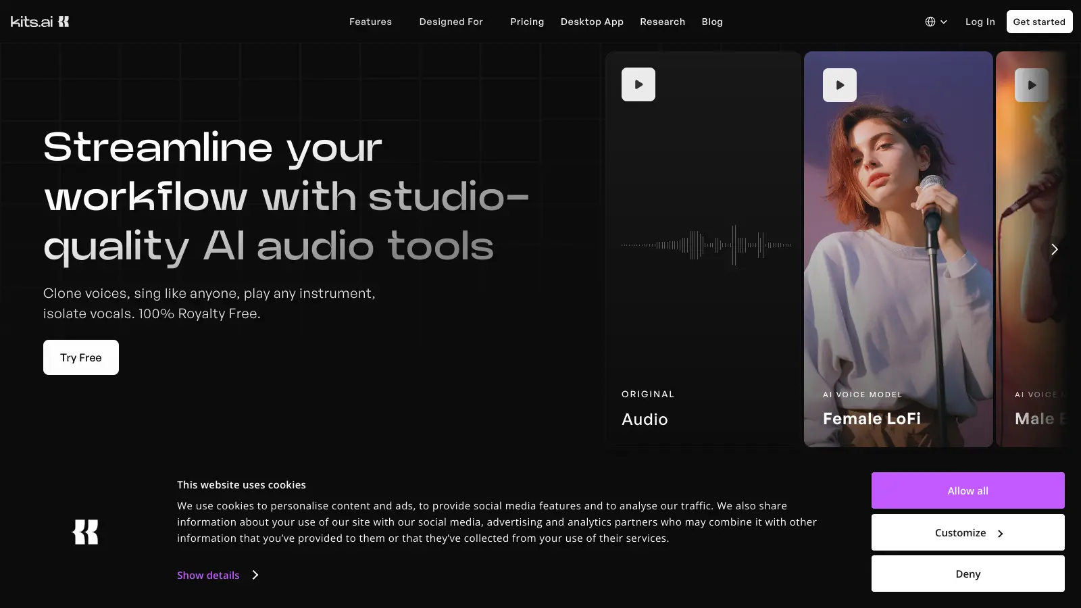Viewport: 1081px width, 608px height.
Task: Go to the Pricing page
Action: point(527,22)
